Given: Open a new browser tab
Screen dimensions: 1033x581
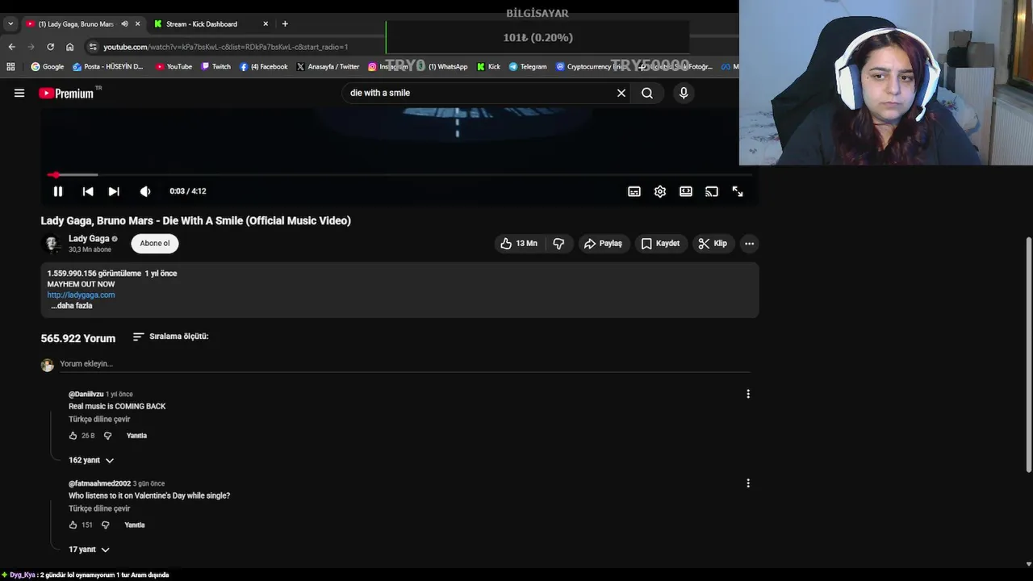Looking at the screenshot, I should tap(285, 23).
